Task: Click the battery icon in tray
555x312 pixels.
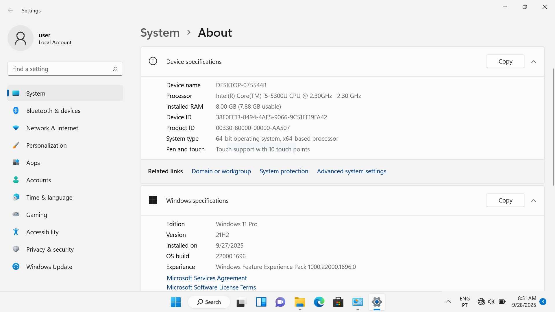Action: [x=502, y=302]
